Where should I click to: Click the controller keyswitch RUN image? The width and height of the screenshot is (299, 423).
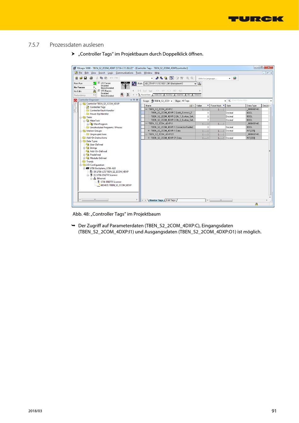(125, 85)
